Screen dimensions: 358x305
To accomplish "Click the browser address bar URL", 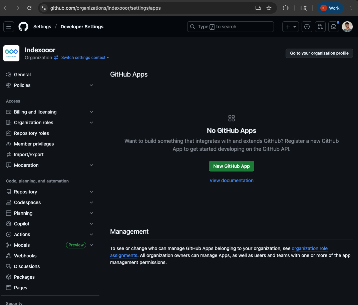I will coord(105,8).
